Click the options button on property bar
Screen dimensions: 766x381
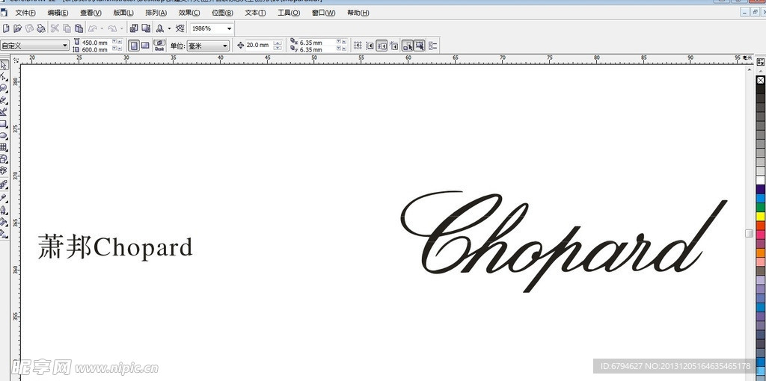click(x=433, y=46)
